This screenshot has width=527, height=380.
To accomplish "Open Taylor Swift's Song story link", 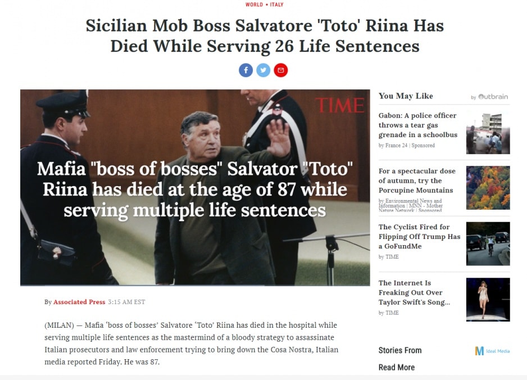I will 414,292.
